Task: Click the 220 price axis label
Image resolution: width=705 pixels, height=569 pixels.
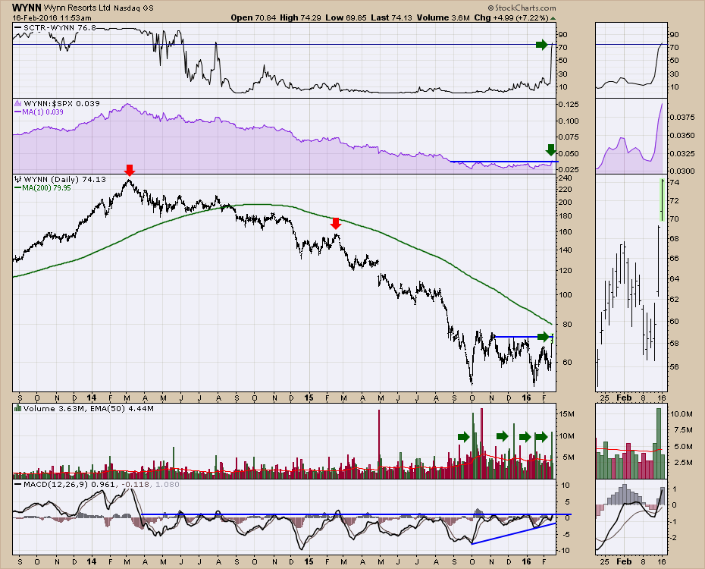Action: click(x=566, y=190)
